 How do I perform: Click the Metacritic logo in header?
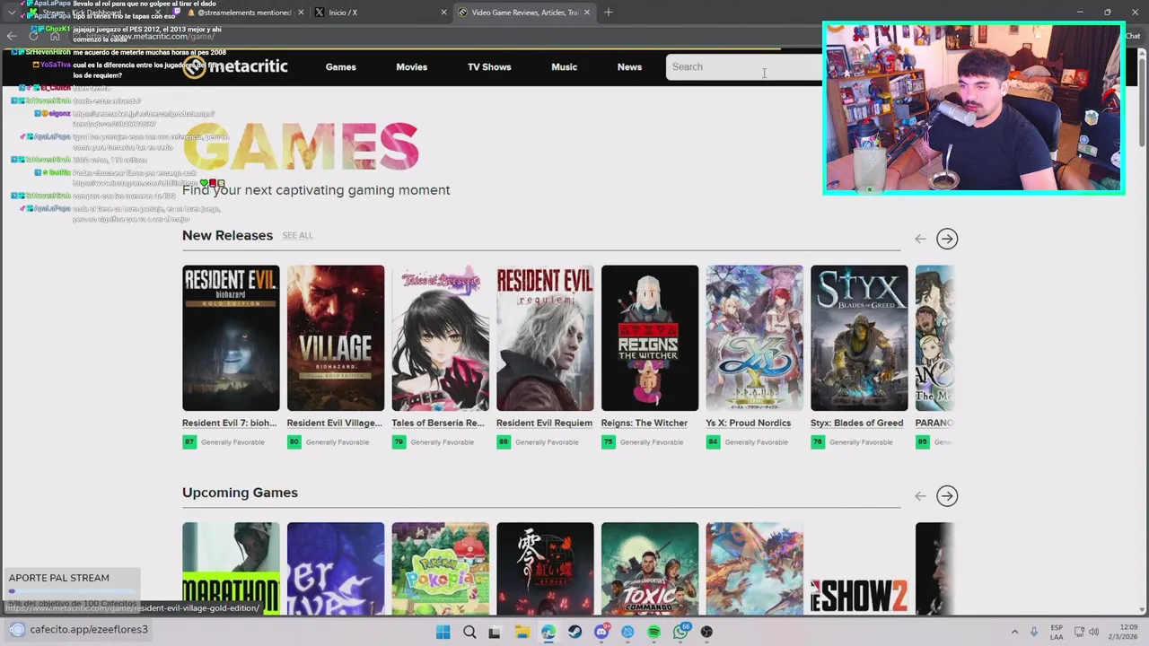[x=235, y=66]
